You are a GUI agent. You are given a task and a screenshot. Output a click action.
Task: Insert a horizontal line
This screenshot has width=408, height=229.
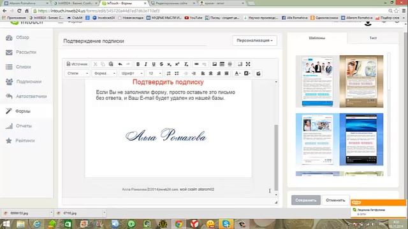coord(229,64)
